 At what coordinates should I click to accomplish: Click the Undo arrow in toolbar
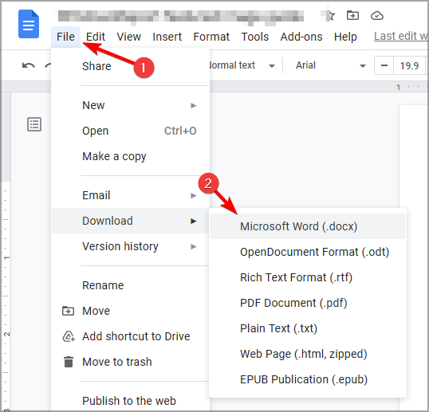pos(29,65)
